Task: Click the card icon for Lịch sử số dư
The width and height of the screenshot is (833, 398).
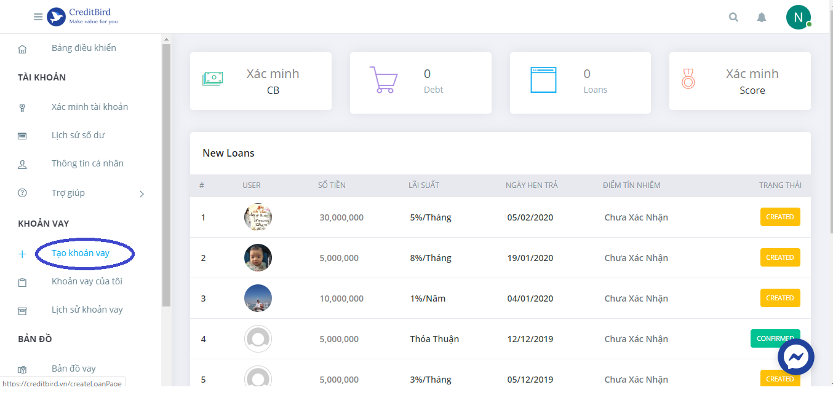Action: [23, 136]
